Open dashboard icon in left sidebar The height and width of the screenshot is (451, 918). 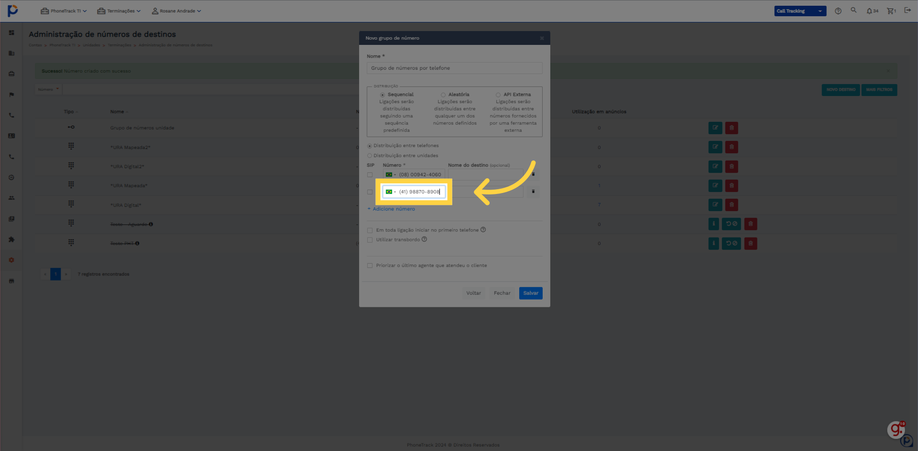[11, 33]
